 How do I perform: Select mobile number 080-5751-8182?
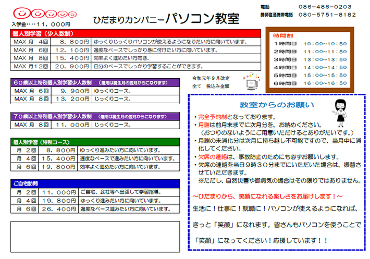(x=327, y=15)
